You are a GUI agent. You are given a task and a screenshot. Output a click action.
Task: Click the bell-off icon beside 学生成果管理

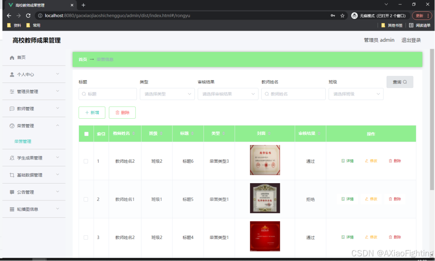12,158
